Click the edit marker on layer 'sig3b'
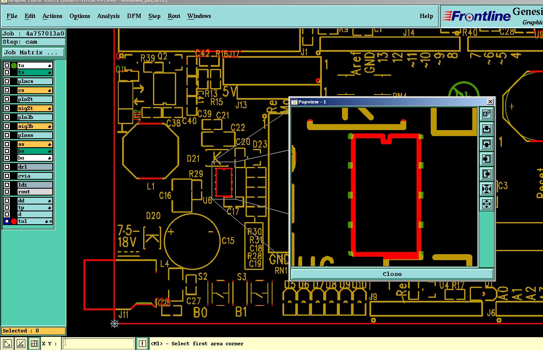The image size is (543, 350). 50,126
